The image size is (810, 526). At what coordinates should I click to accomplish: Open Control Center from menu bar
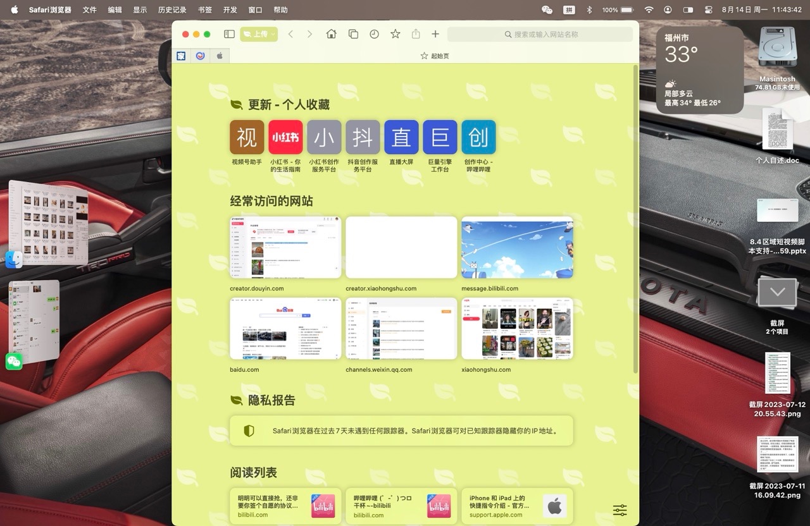pyautogui.click(x=709, y=9)
